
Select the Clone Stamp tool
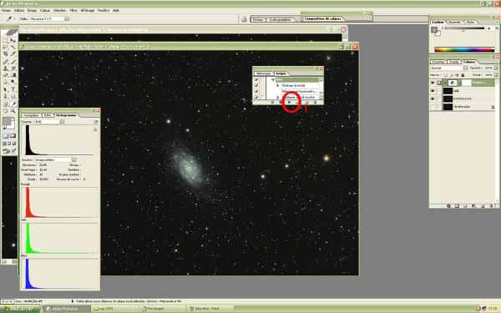pos(6,68)
